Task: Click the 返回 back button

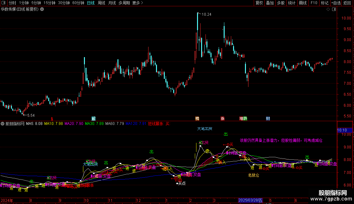Action: point(347,3)
